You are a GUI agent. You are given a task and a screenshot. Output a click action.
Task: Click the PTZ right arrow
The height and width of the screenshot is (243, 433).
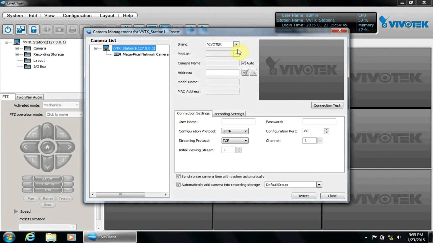pos(69,147)
